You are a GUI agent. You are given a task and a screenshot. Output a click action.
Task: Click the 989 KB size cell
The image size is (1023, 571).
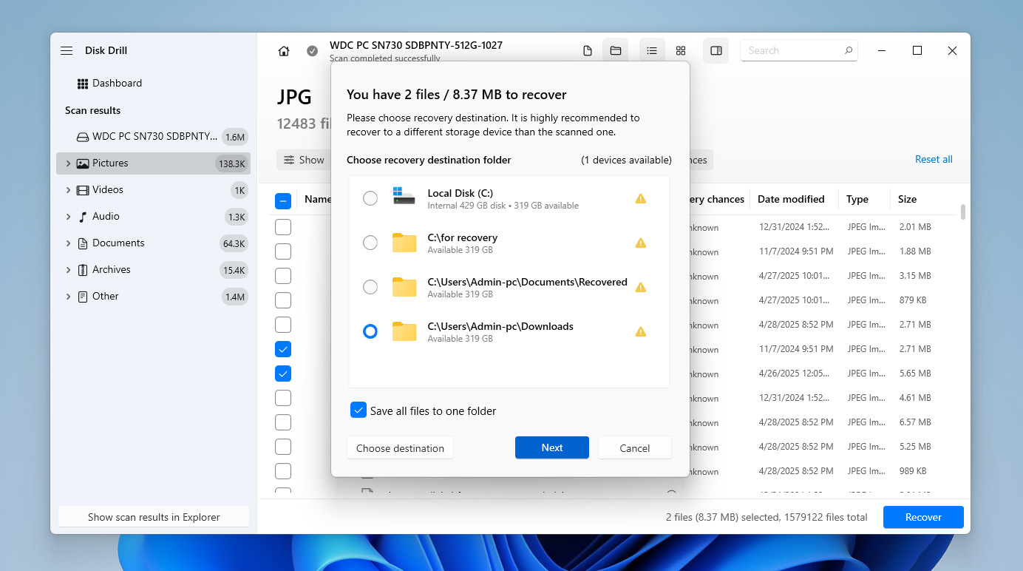(913, 471)
